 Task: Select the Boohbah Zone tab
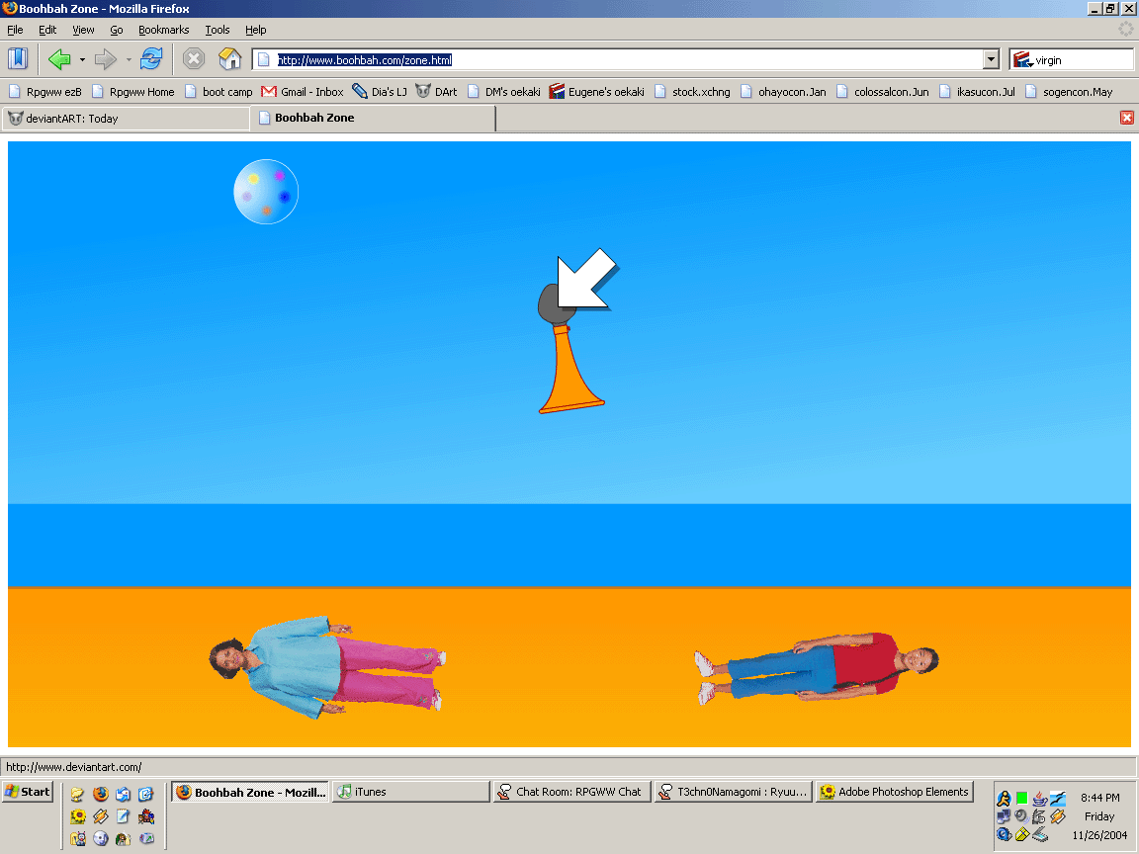coord(373,118)
